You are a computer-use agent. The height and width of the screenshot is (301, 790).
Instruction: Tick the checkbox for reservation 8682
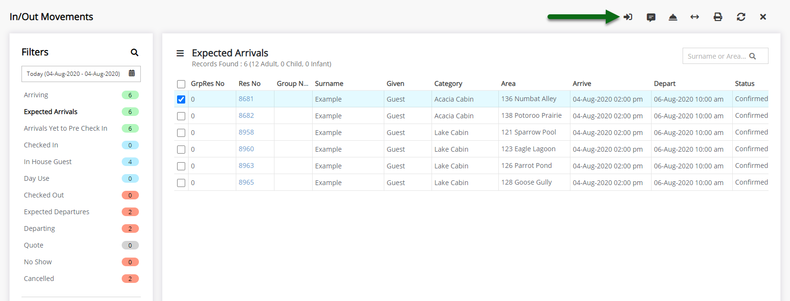point(181,116)
